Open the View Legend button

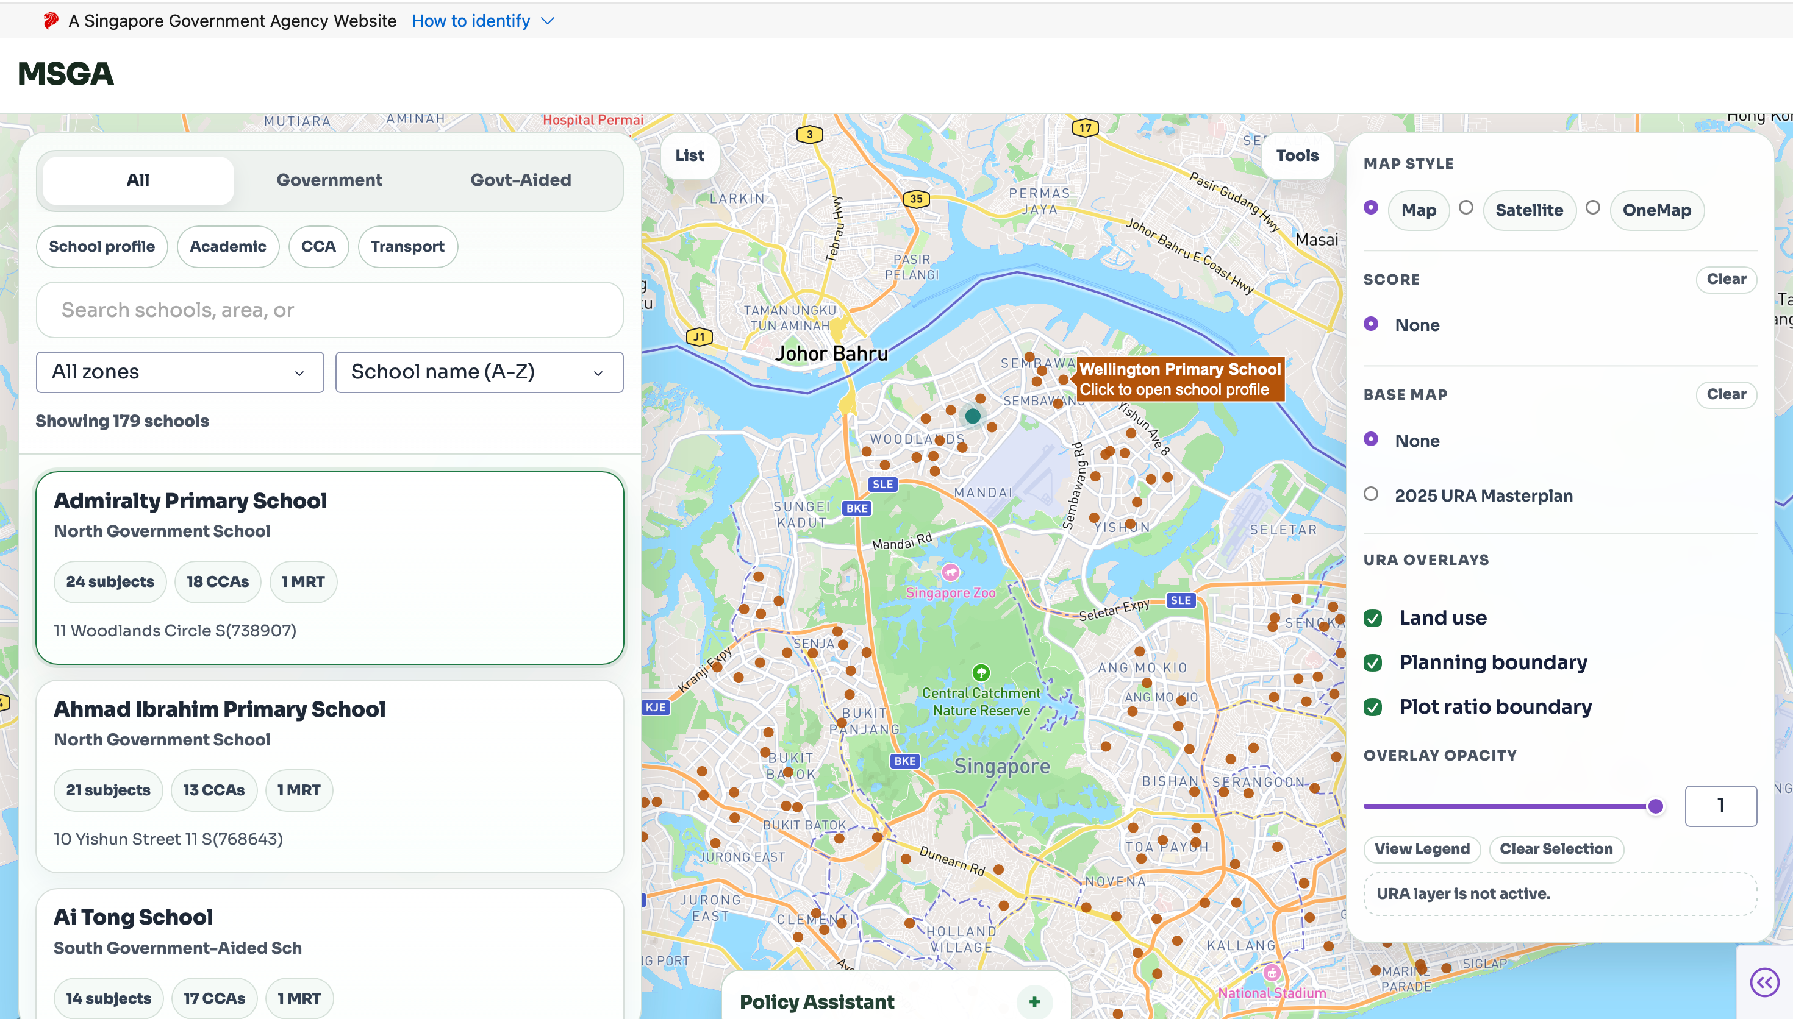coord(1422,849)
